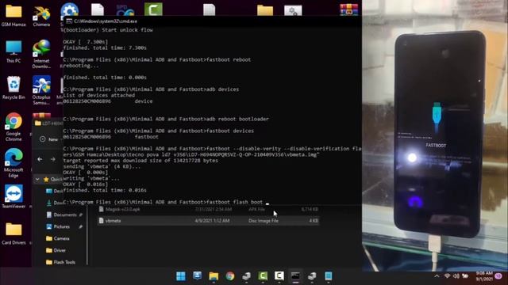Switch to green Camtasia taskbar icon
This screenshot has height=285, width=508.
(263, 276)
